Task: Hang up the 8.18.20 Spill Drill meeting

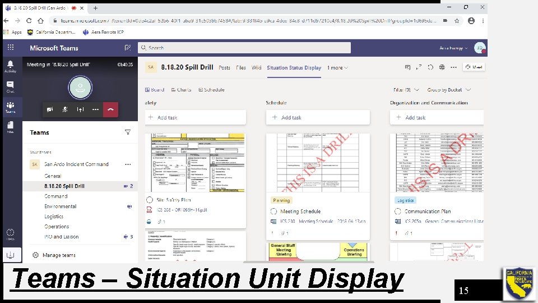Action: click(x=110, y=109)
